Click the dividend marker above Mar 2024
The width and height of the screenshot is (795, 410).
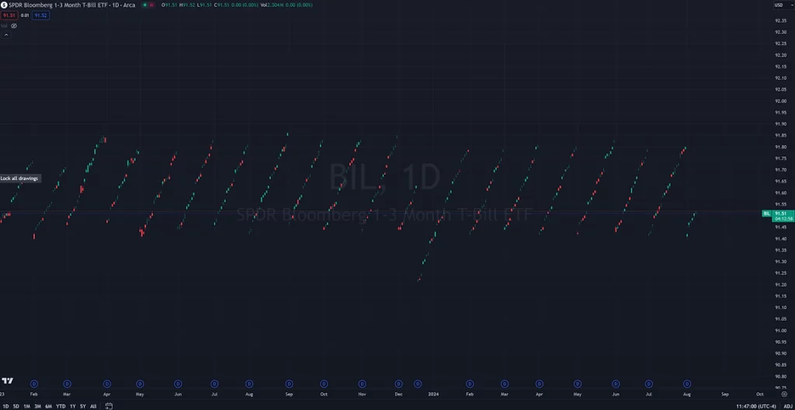pos(505,384)
